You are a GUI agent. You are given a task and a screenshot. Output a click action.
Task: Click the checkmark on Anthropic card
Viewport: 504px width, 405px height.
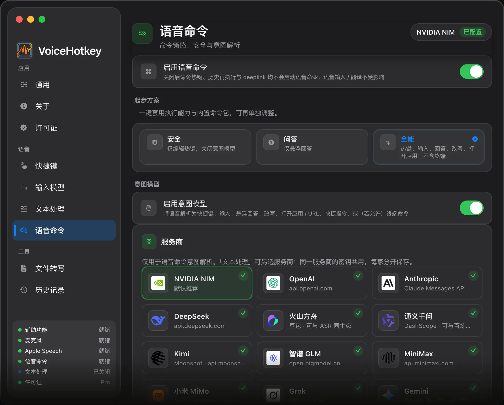coord(473,275)
